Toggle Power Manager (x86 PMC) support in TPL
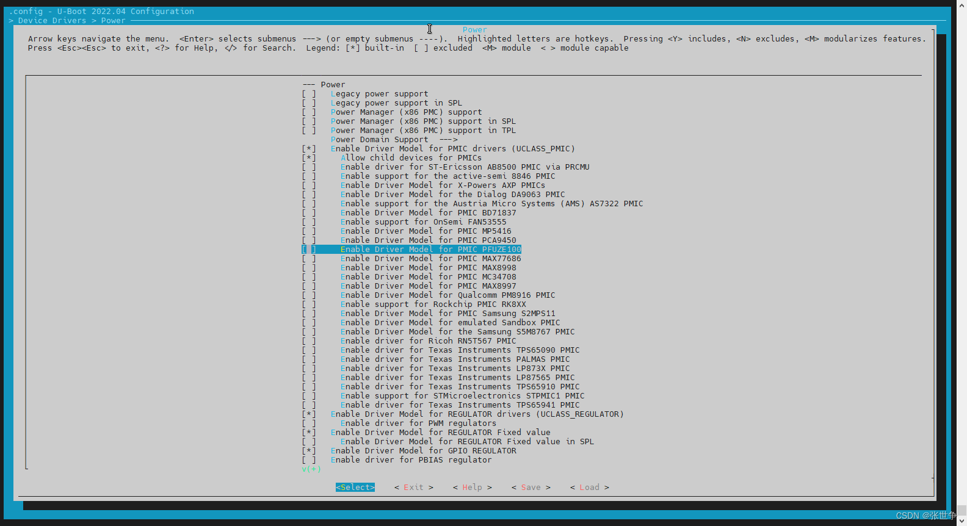This screenshot has height=526, width=967. pyautogui.click(x=309, y=131)
